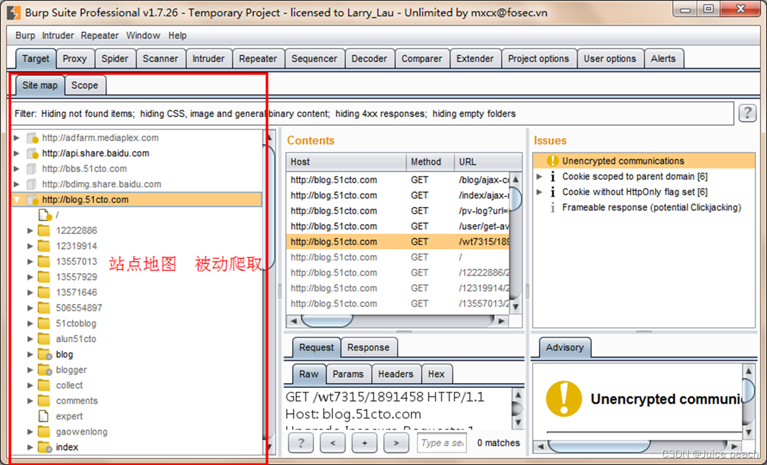
Task: Expand the 51ctoblog folder arrow
Action: click(30, 323)
